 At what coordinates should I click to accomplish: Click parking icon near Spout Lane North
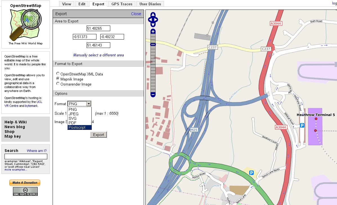(x=251, y=173)
